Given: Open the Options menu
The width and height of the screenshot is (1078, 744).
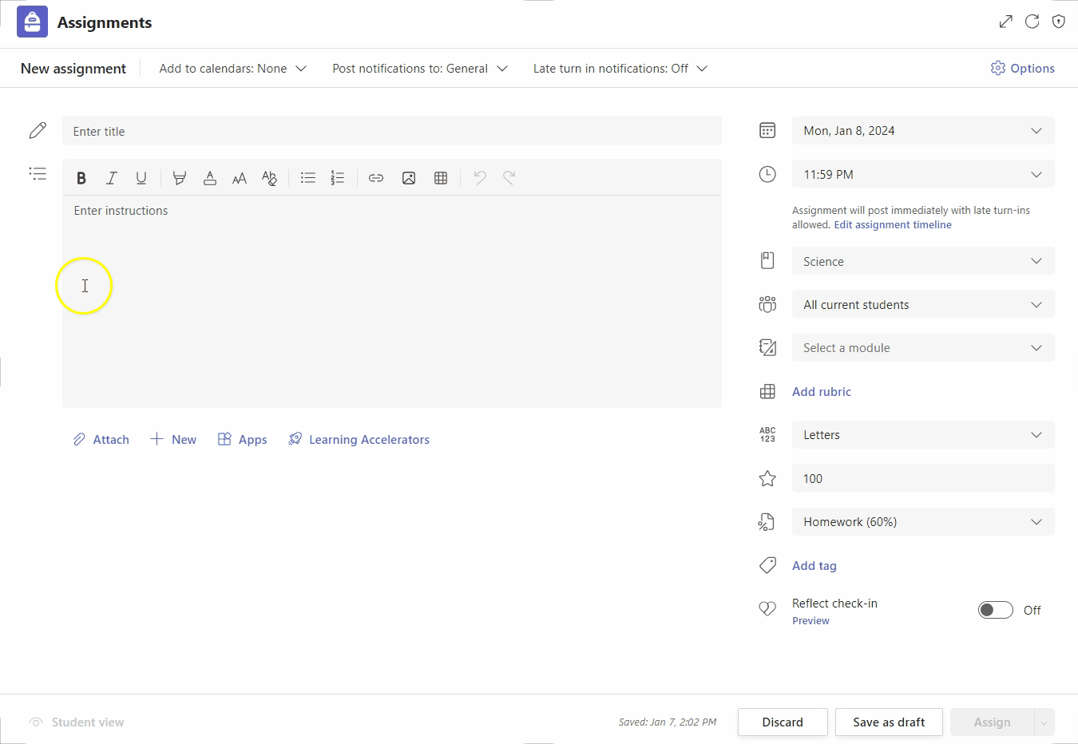Looking at the screenshot, I should coord(1023,68).
